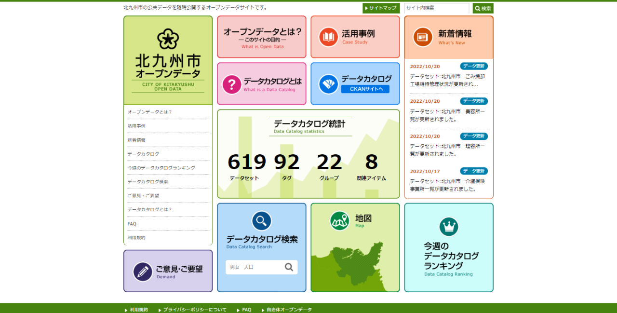This screenshot has height=313, width=617.
Task: Click footer link FAQ
Action: click(x=246, y=310)
